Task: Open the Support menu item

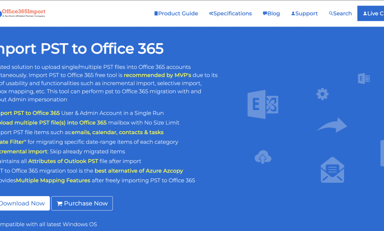Action: (x=304, y=13)
